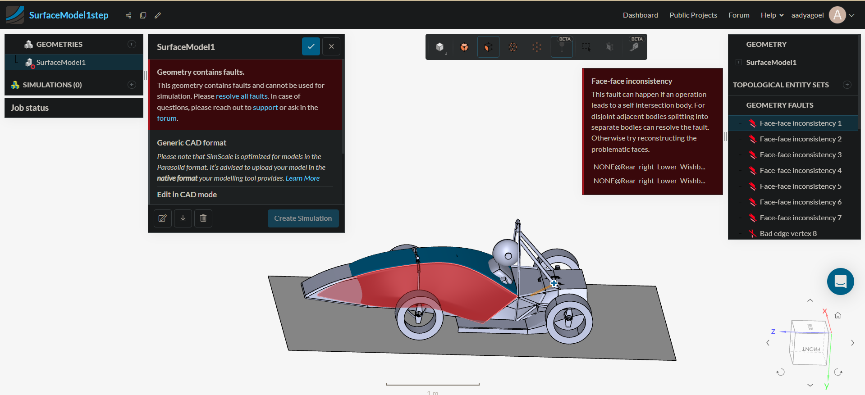The width and height of the screenshot is (865, 395).
Task: Activate the BETA probe point tool
Action: pyautogui.click(x=562, y=47)
